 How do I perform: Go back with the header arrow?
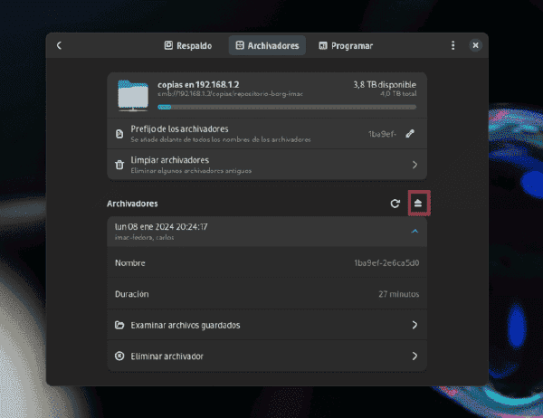(x=59, y=45)
